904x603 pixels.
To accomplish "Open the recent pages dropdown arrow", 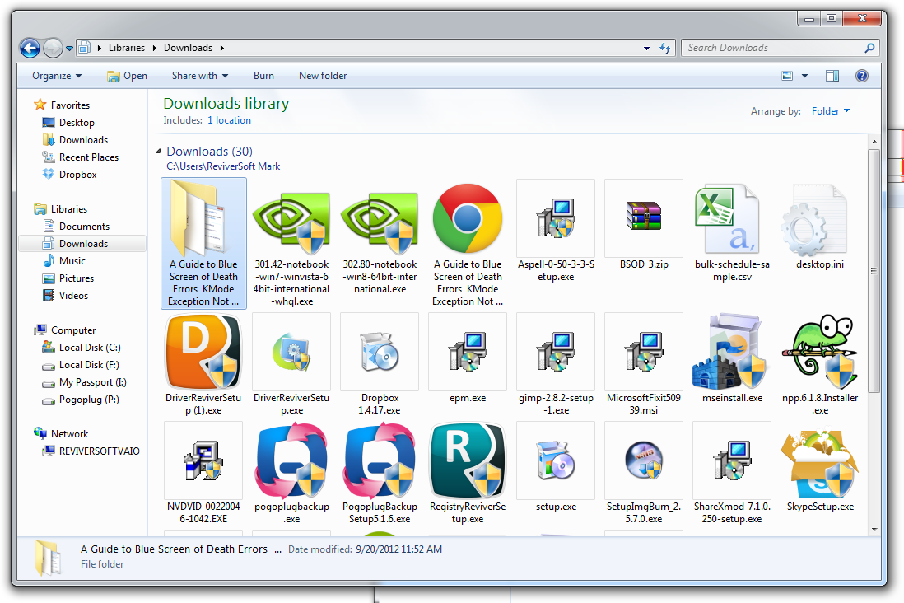I will point(69,49).
